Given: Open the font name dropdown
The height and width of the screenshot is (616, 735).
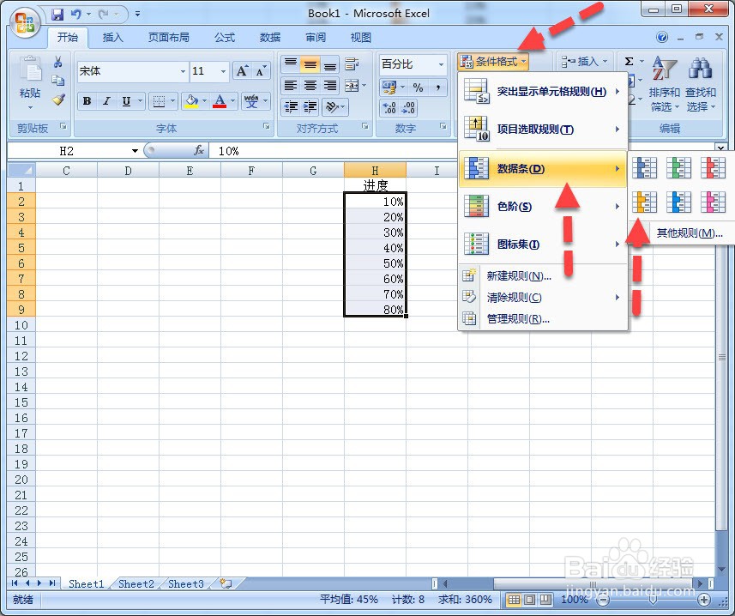Looking at the screenshot, I should click(x=183, y=71).
